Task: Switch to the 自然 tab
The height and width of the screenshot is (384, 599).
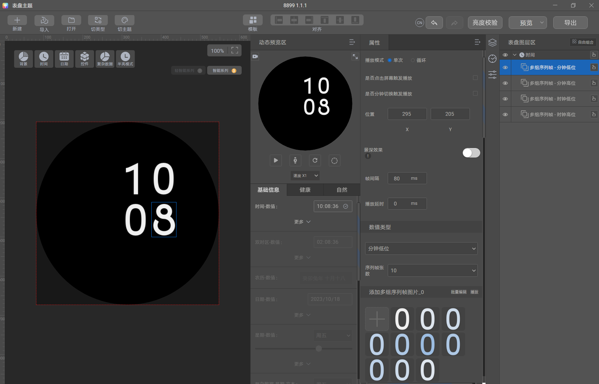Action: click(342, 190)
